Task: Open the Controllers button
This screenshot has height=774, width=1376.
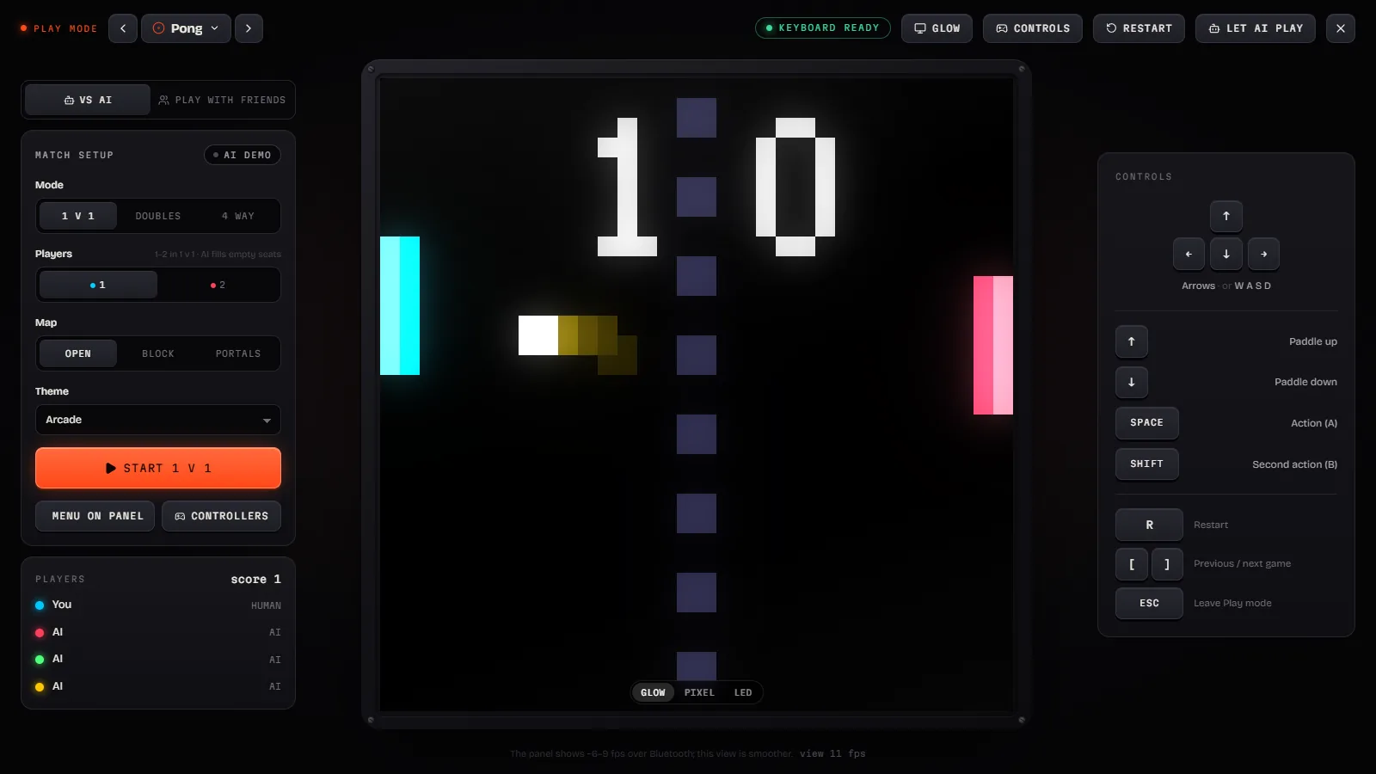Action: pyautogui.click(x=222, y=516)
